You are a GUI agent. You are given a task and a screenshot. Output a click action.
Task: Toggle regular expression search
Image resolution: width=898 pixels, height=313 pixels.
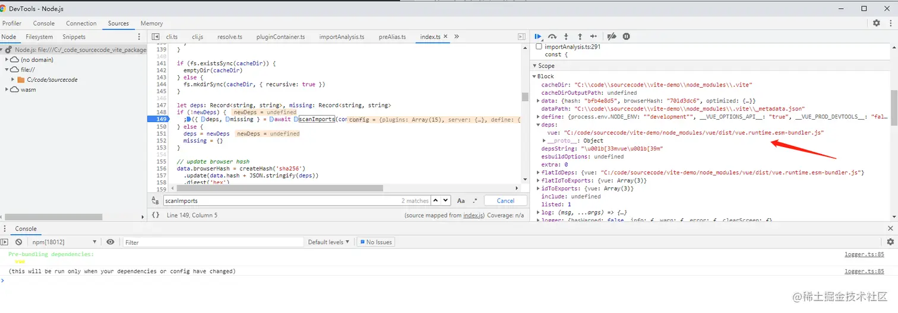(475, 201)
